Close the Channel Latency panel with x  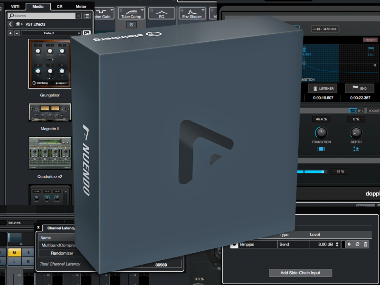[38, 228]
